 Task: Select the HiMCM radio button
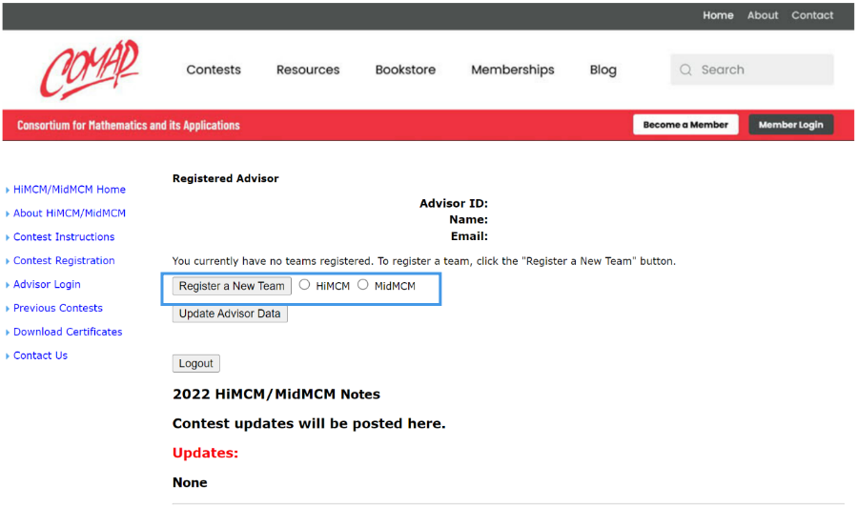pyautogui.click(x=305, y=284)
